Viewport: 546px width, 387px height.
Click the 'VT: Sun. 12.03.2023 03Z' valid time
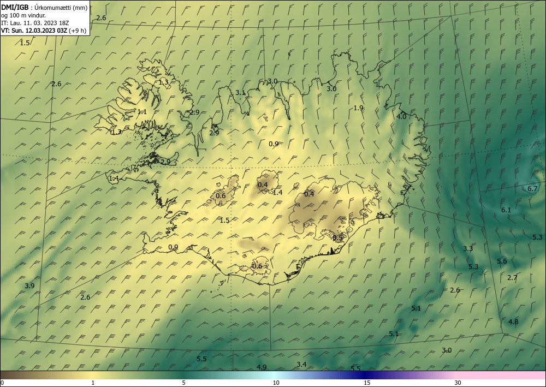(34, 31)
